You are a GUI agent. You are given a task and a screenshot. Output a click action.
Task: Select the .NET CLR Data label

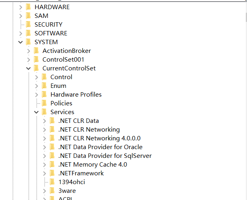[x=79, y=121]
